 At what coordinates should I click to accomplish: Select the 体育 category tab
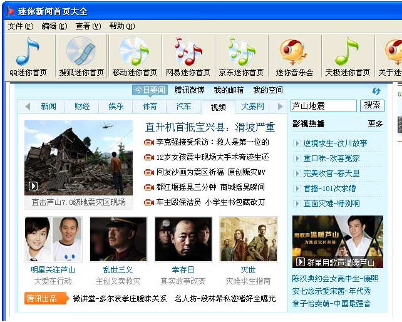150,106
